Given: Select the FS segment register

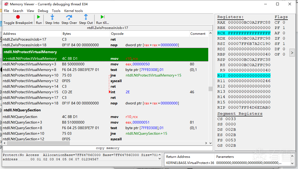Looking at the screenshot, I should (x=227, y=140).
